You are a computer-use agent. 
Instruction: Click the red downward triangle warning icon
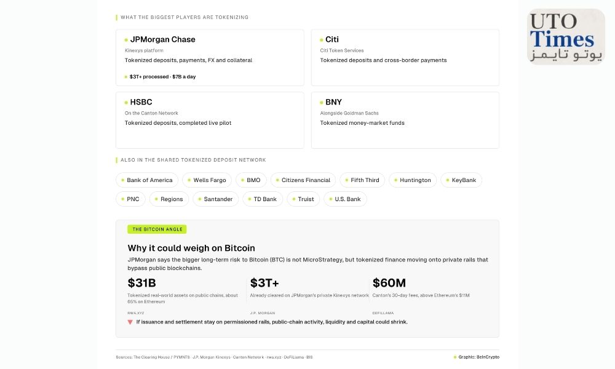point(130,322)
